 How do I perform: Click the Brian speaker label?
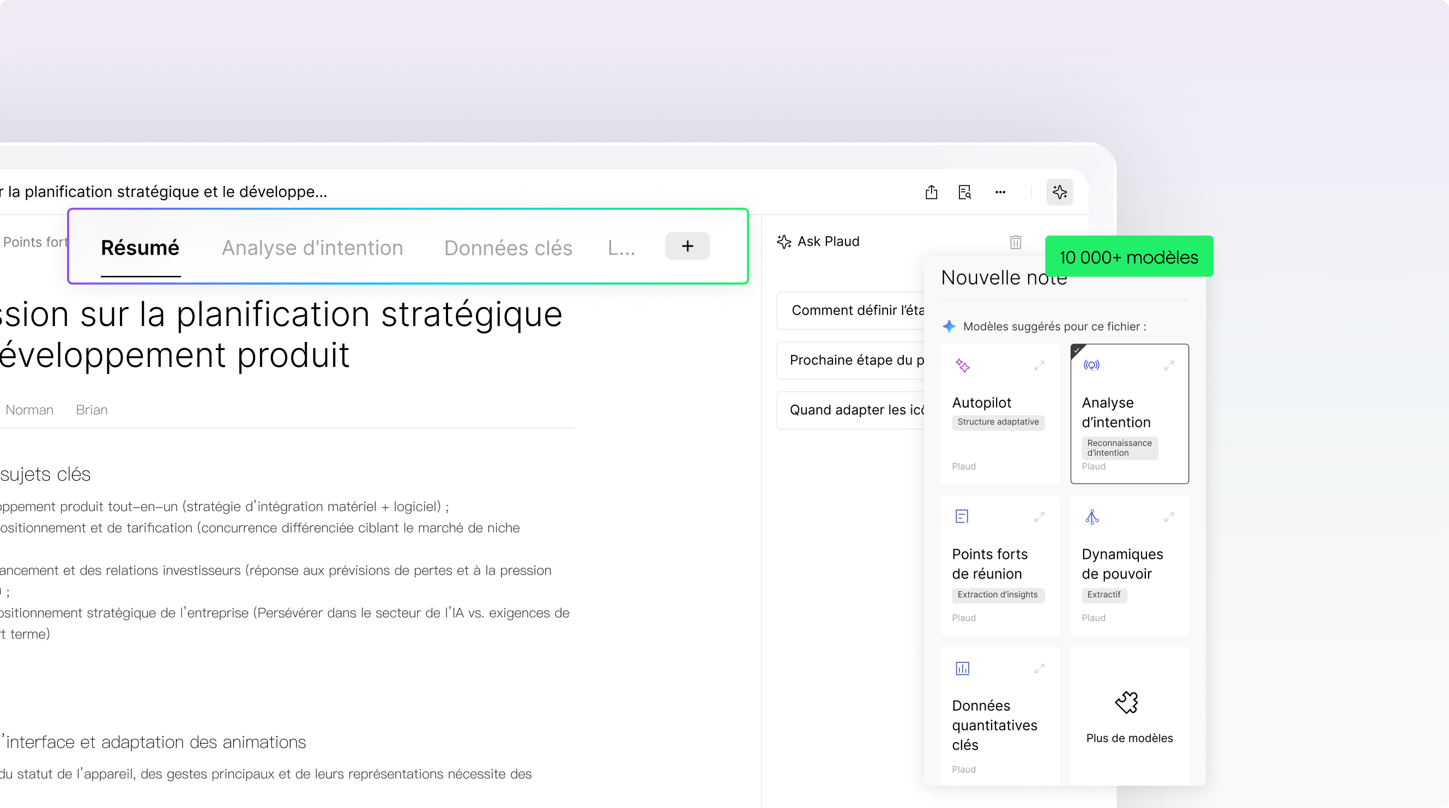92,410
